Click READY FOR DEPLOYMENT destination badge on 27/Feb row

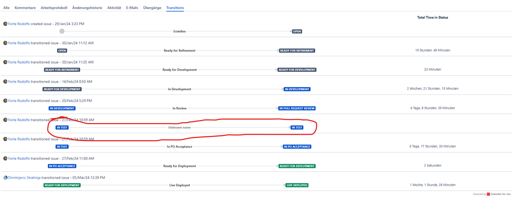click(x=297, y=166)
